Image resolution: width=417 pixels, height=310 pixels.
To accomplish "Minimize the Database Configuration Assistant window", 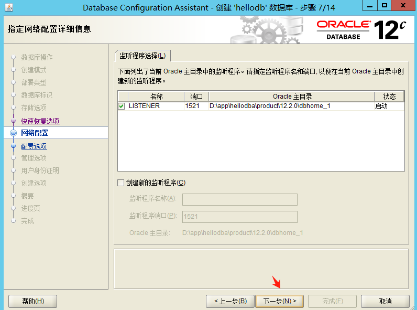I will [370, 5].
